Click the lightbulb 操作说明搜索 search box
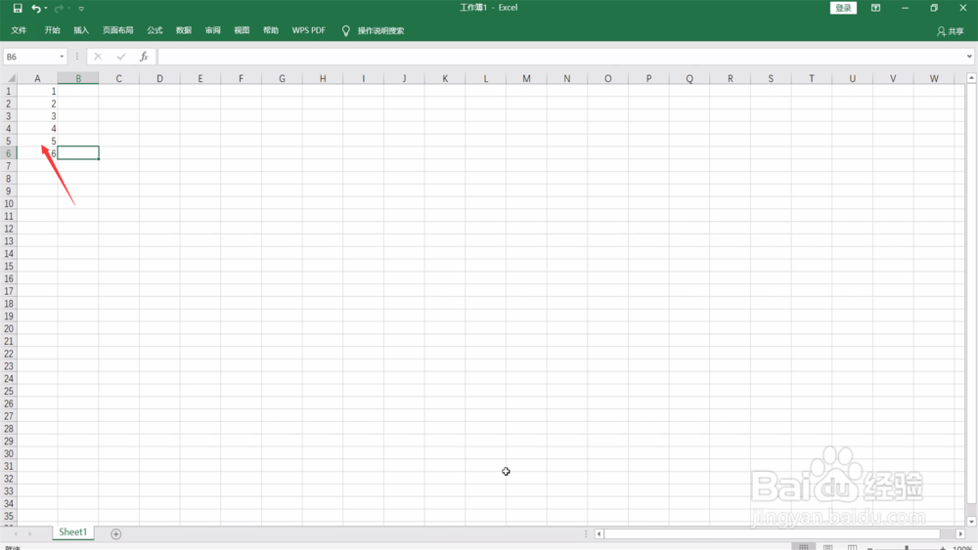This screenshot has height=550, width=978. coord(373,30)
